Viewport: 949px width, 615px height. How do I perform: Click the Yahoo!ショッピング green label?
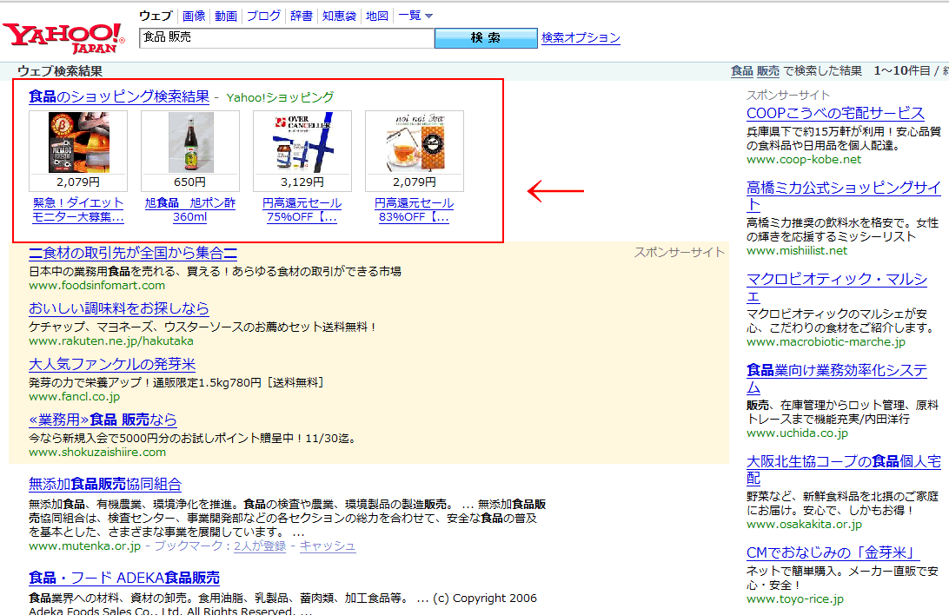tap(280, 97)
